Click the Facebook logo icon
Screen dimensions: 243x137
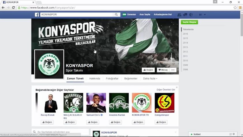37,15
